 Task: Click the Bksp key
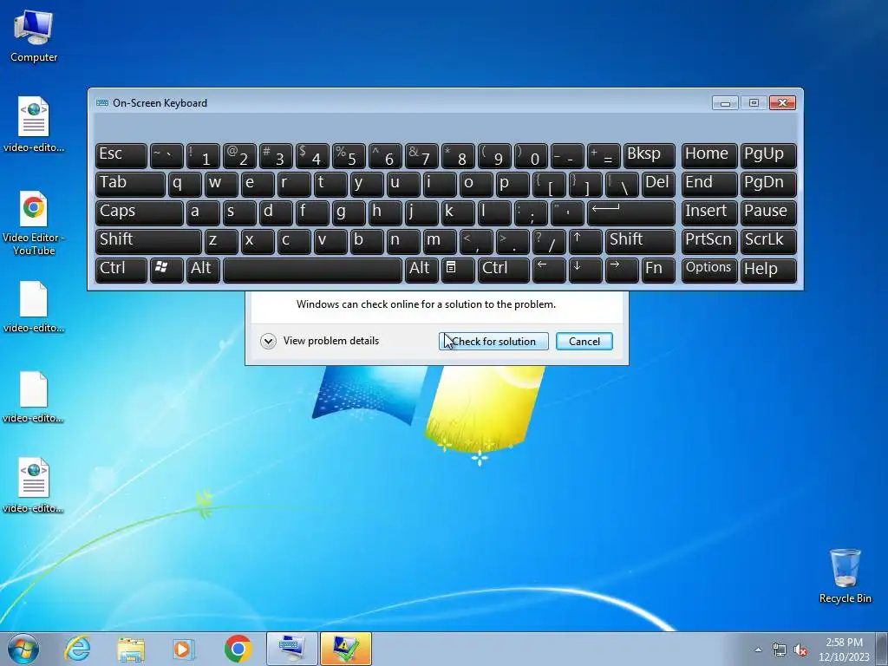click(x=649, y=155)
